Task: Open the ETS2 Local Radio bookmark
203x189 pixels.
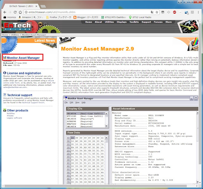Action: (x=140, y=17)
